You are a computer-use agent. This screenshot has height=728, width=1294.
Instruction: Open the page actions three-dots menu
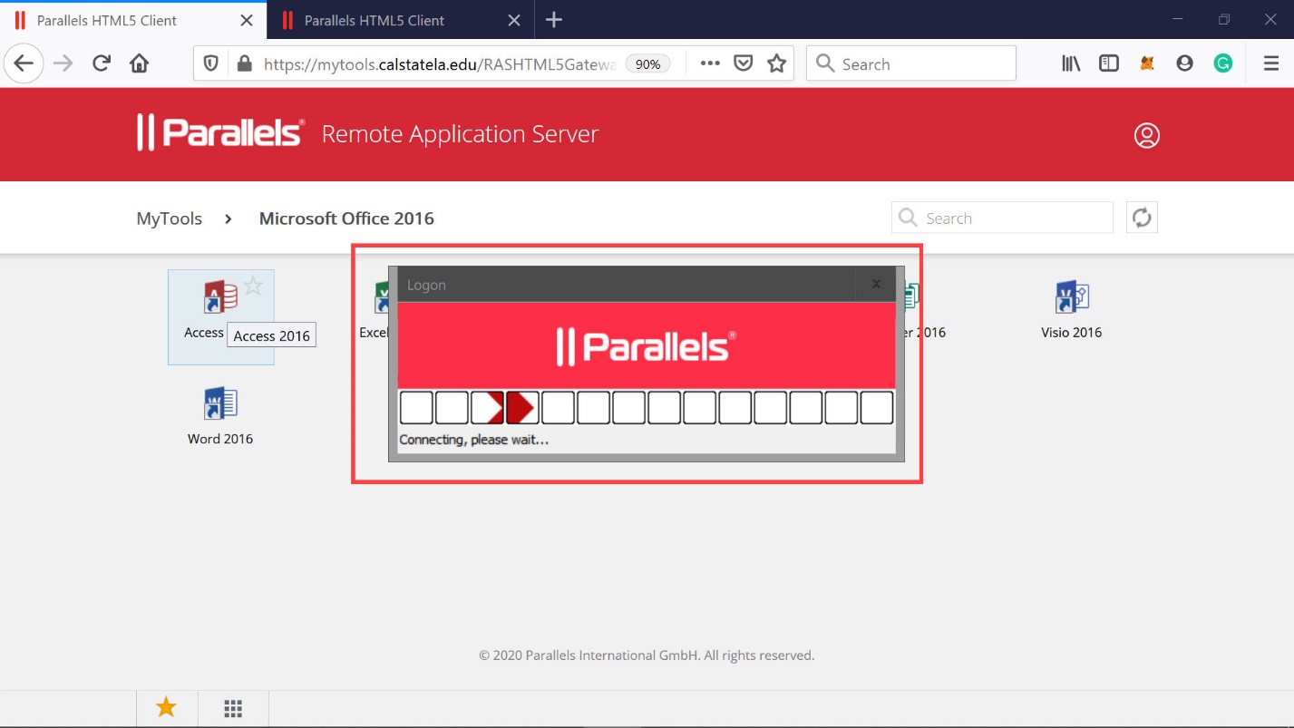[x=710, y=63]
